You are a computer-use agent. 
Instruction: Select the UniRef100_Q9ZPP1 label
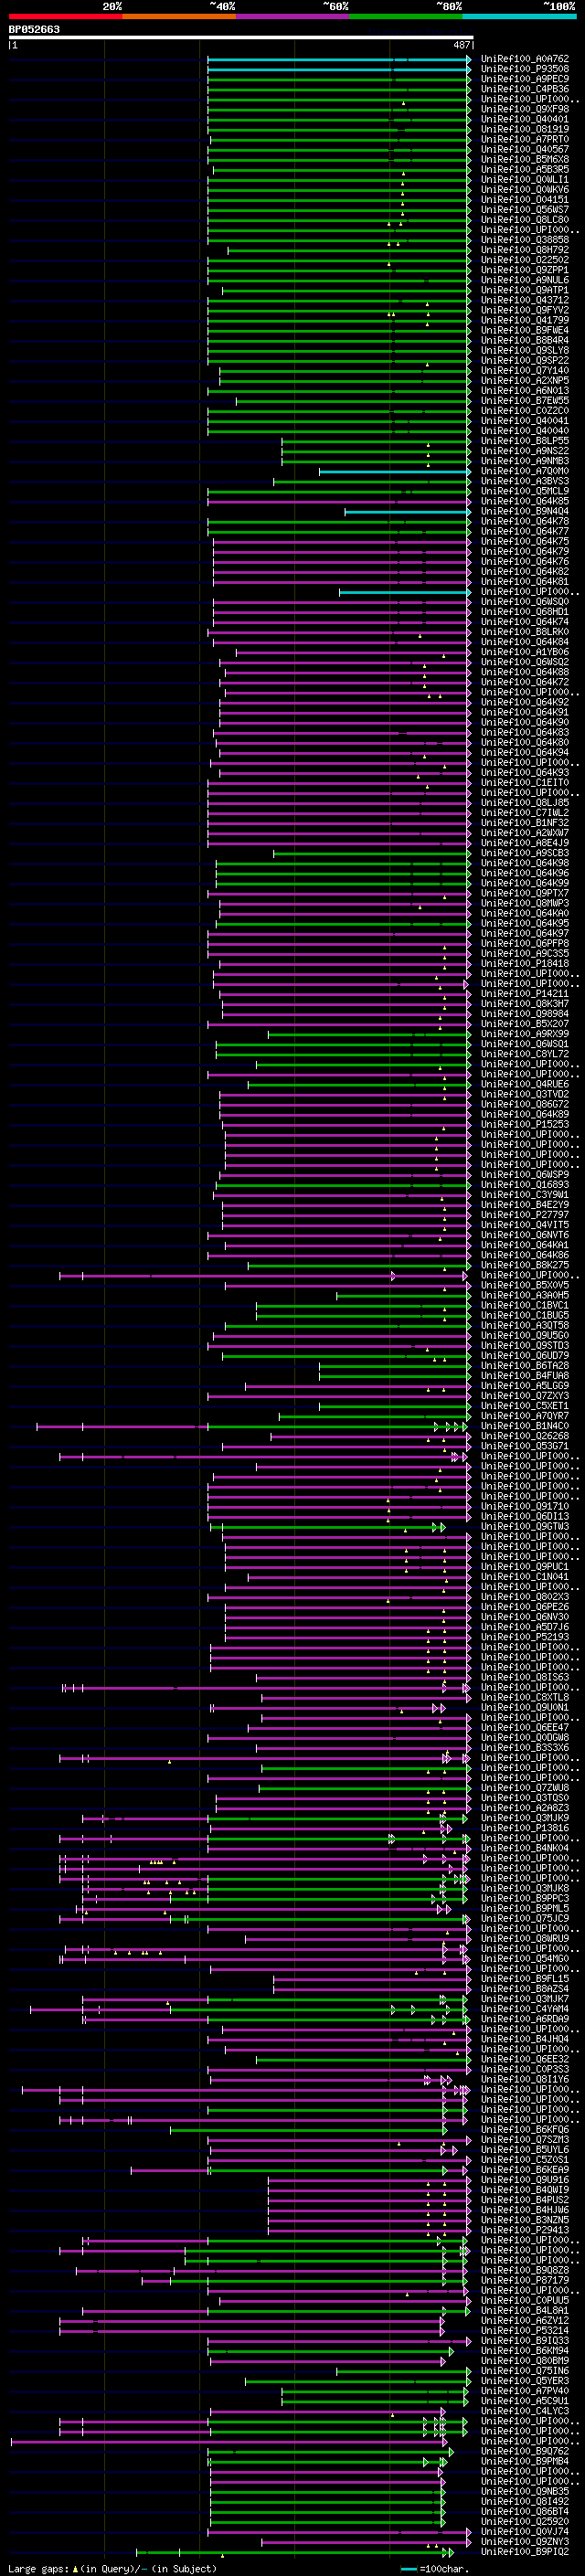(x=525, y=270)
